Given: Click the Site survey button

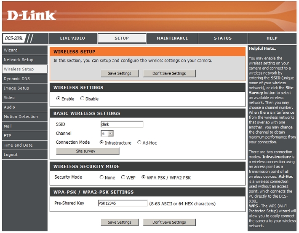Looking at the screenshot, I should click(x=88, y=151).
